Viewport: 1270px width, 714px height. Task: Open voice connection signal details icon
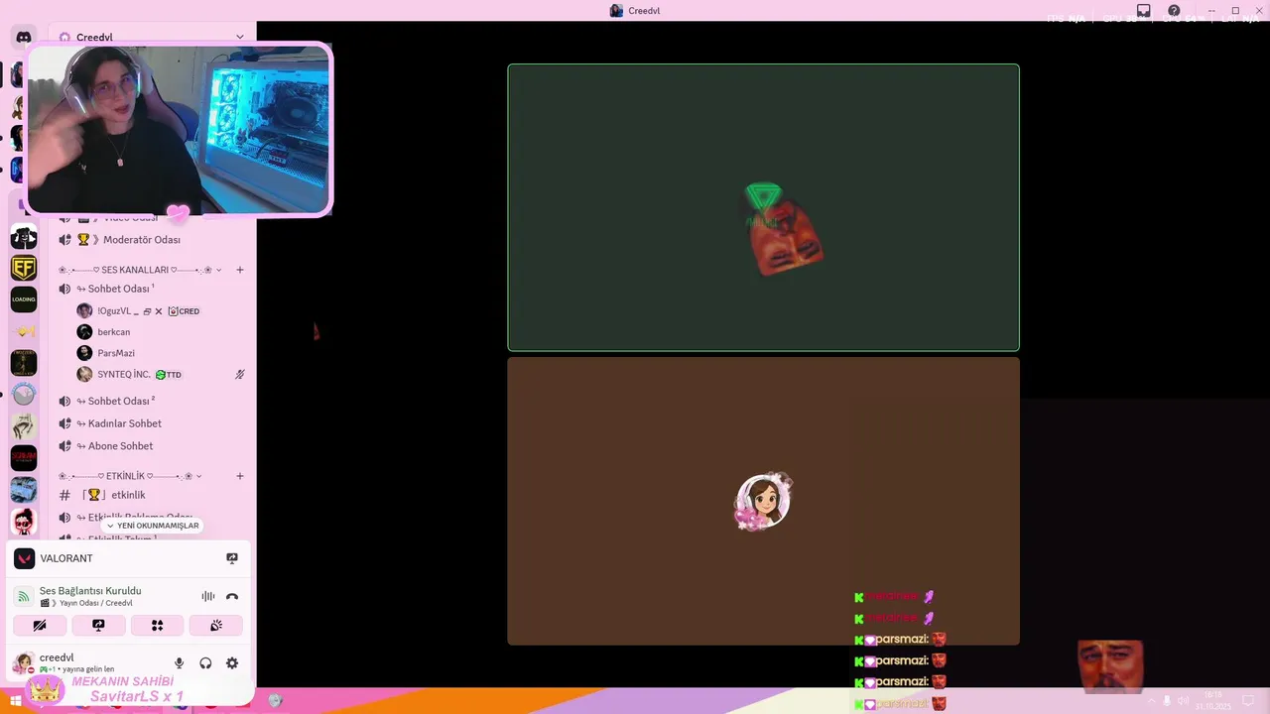point(24,596)
